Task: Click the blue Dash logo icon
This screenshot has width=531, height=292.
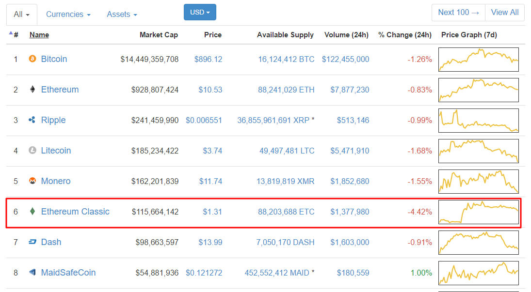Action: click(x=32, y=242)
